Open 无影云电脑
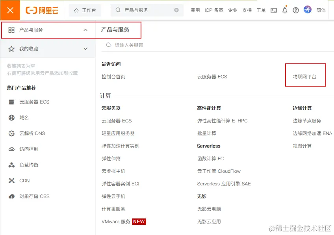The width and height of the screenshot is (334, 235). (x=209, y=209)
